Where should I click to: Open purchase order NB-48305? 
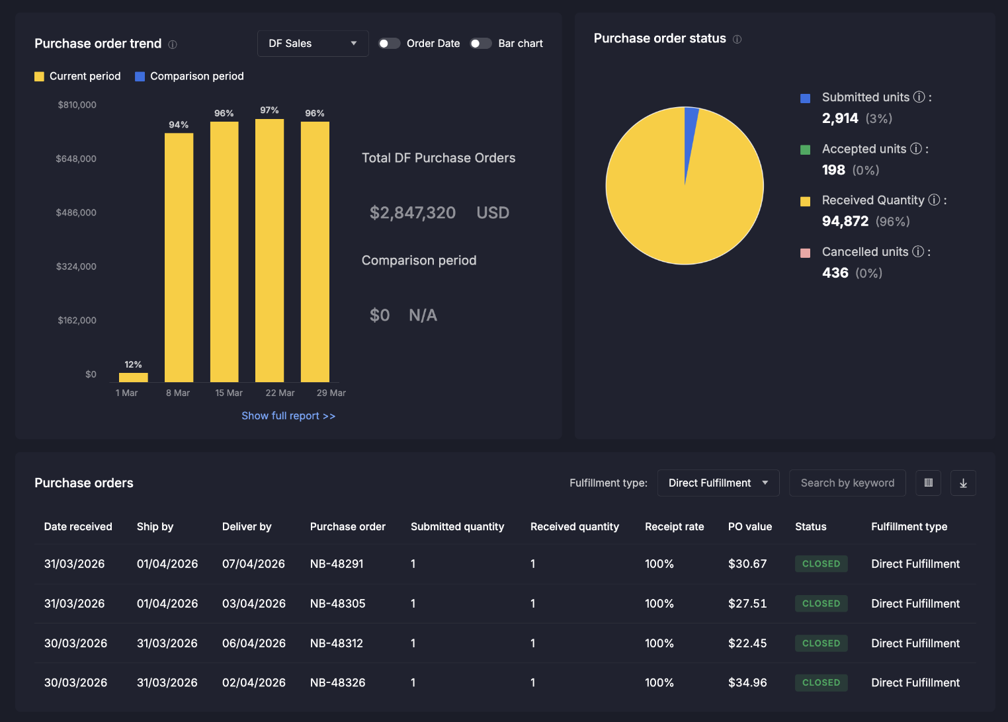point(338,604)
